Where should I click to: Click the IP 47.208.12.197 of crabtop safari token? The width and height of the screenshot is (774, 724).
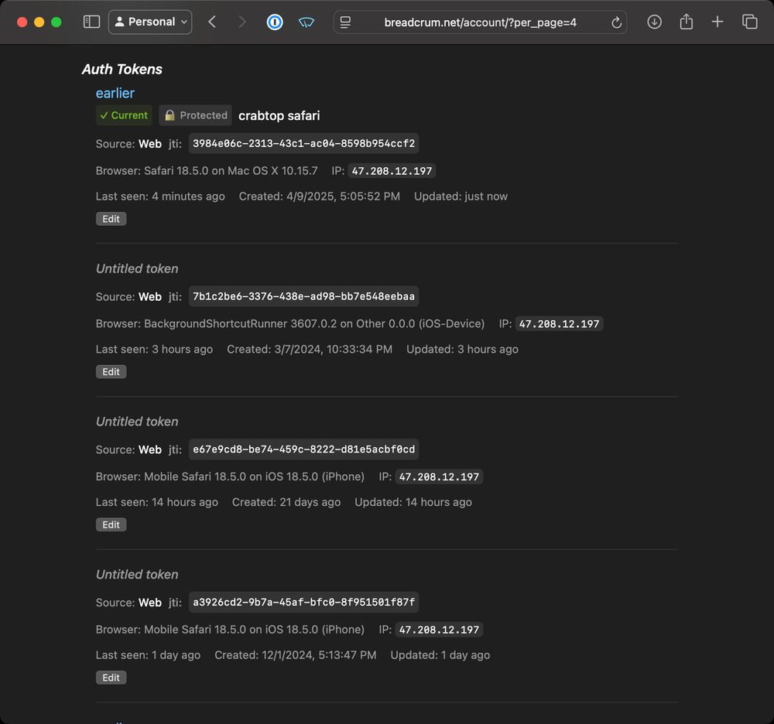click(392, 171)
